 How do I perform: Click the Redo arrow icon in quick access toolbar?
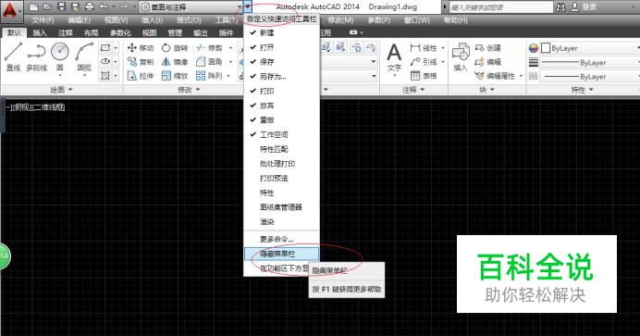tap(124, 6)
